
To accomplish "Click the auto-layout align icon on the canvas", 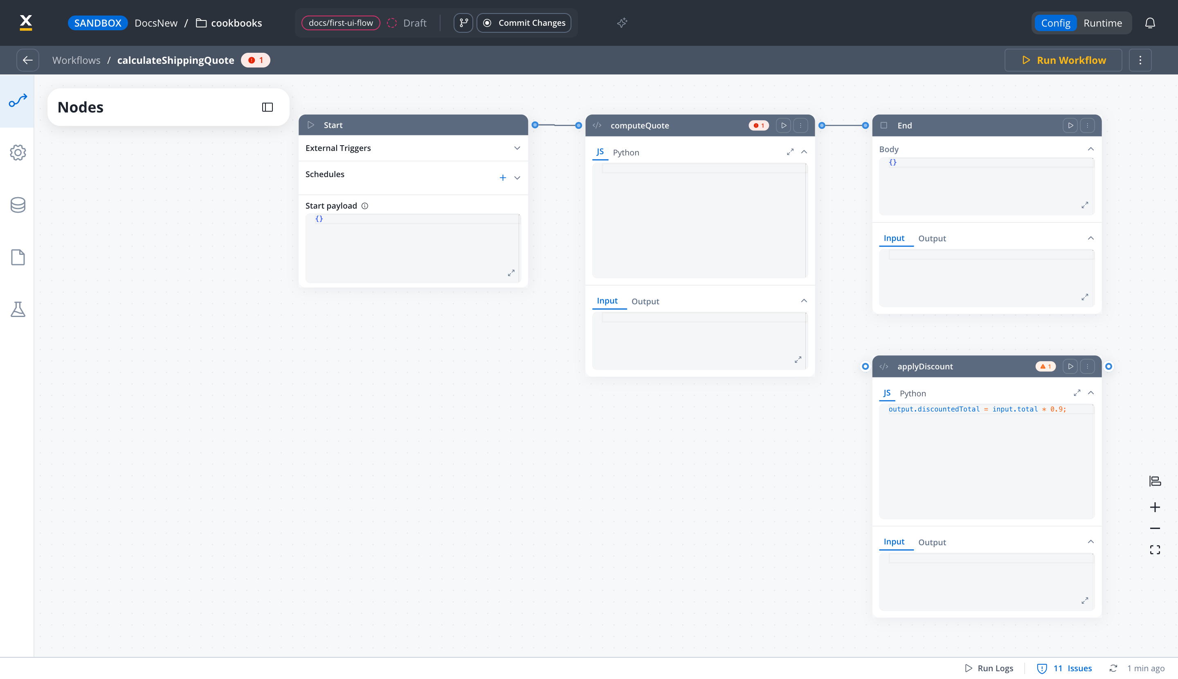I will (x=1155, y=481).
